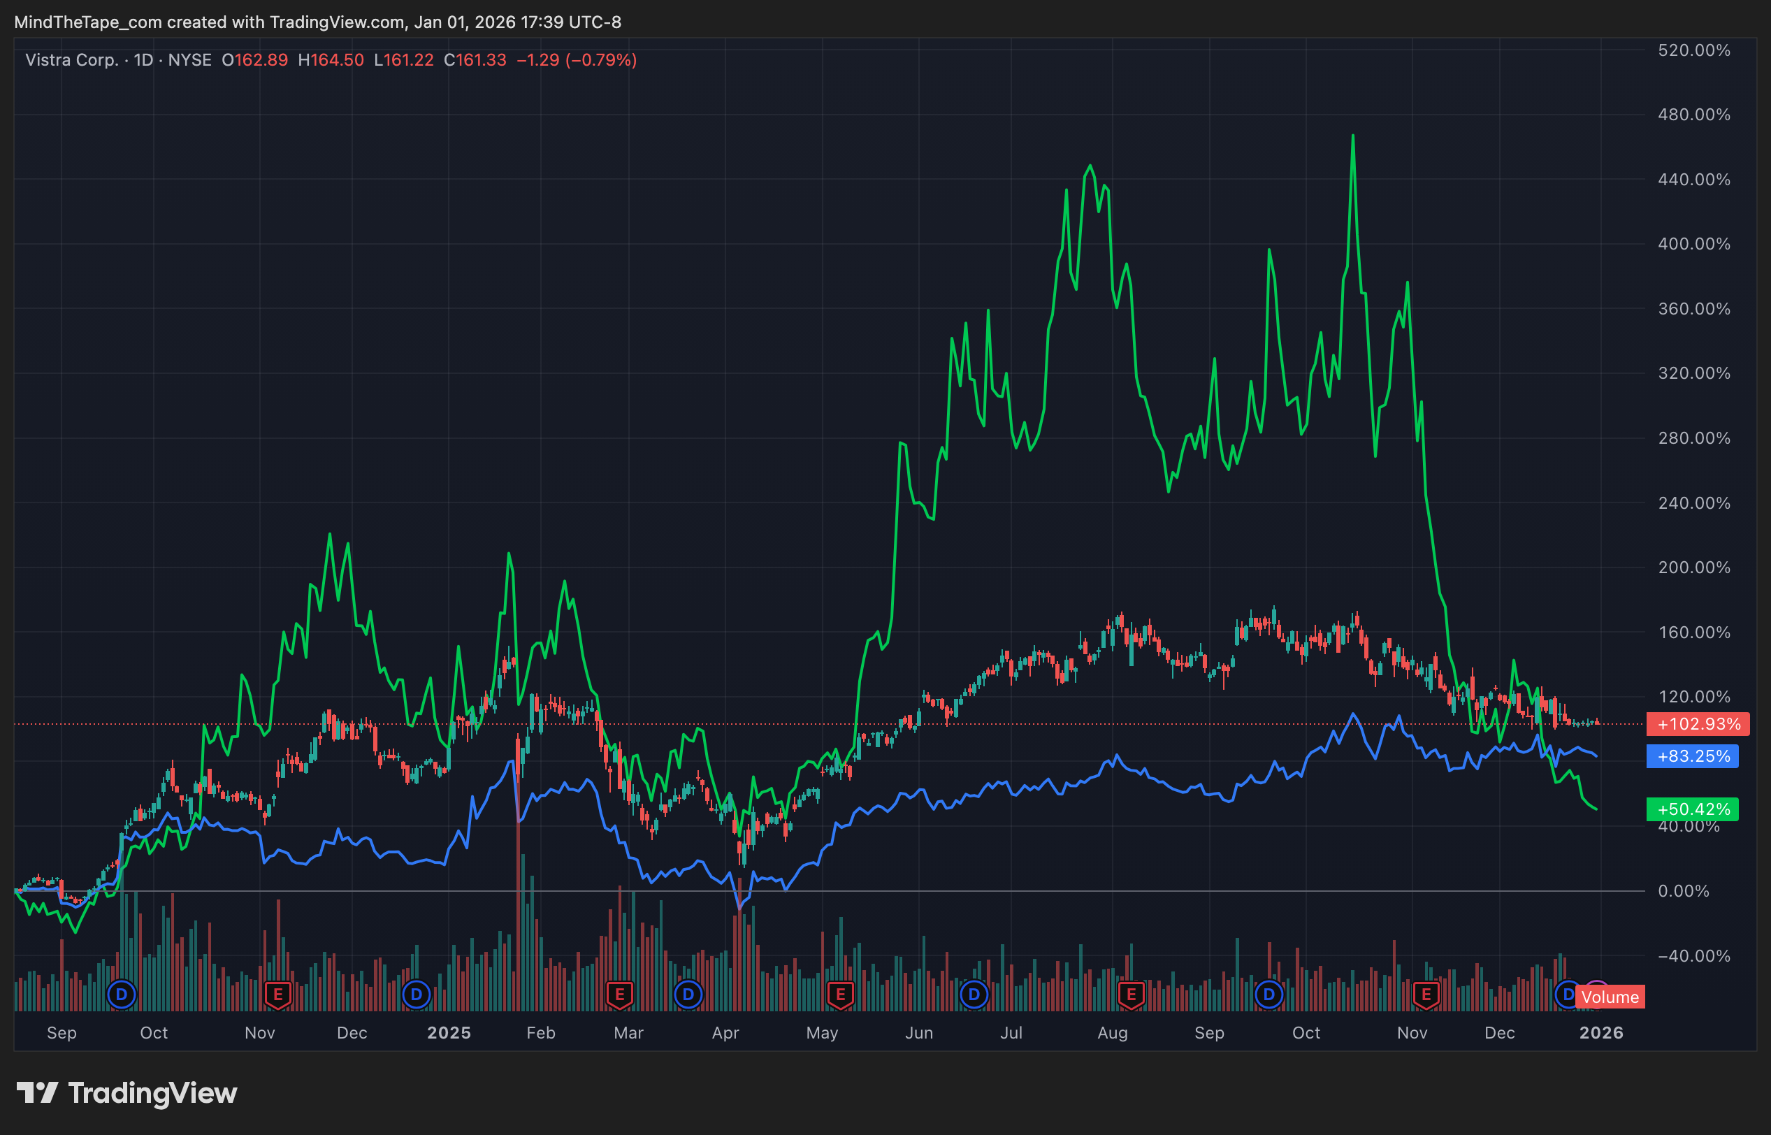Click the 2025 label on time axis
The height and width of the screenshot is (1135, 1771).
449,1032
